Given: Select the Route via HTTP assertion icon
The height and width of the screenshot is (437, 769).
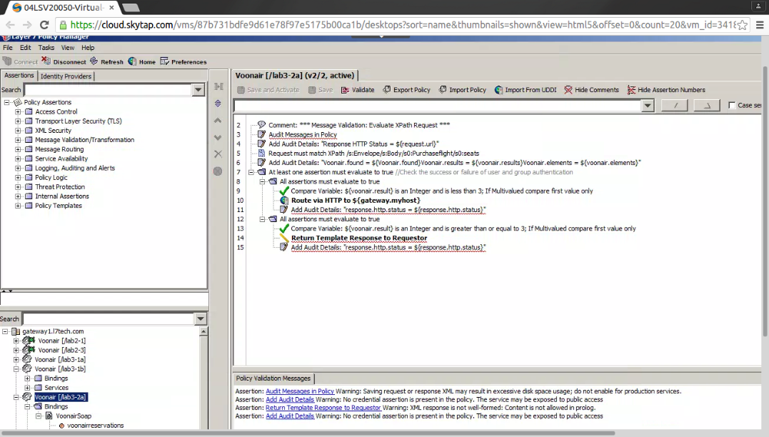Looking at the screenshot, I should 284,200.
